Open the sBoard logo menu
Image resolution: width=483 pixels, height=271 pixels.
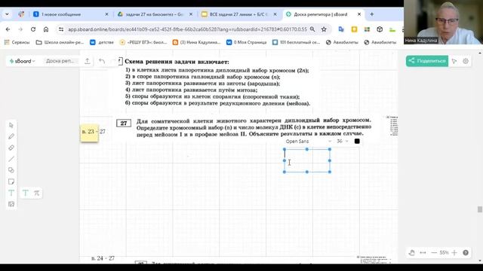tap(22, 61)
